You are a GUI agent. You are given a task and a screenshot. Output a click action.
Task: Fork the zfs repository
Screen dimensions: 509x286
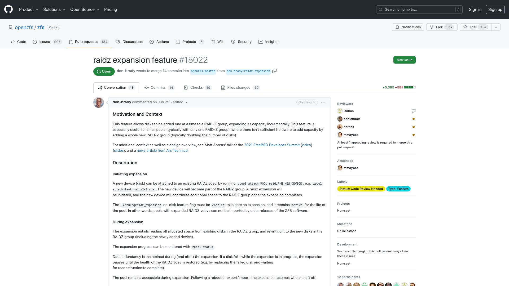click(x=442, y=27)
